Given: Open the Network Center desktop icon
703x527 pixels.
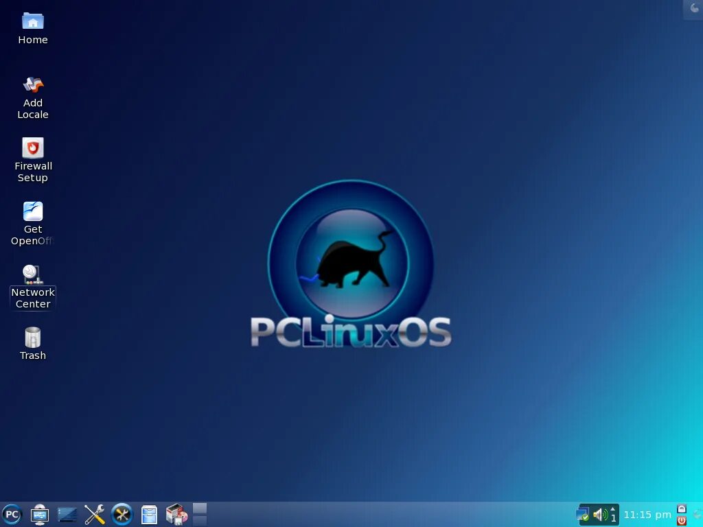Looking at the screenshot, I should tap(33, 287).
